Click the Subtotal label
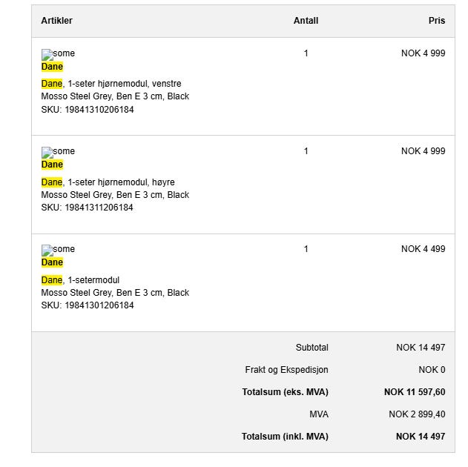The width and height of the screenshot is (468, 467). coord(312,348)
